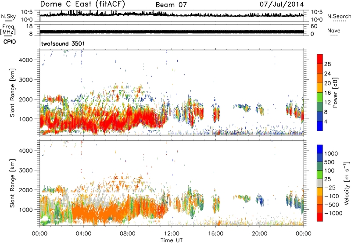The height and width of the screenshot is (243, 351).
Task: Select the Velocity segment between -500 and -100
Action: click(x=320, y=200)
